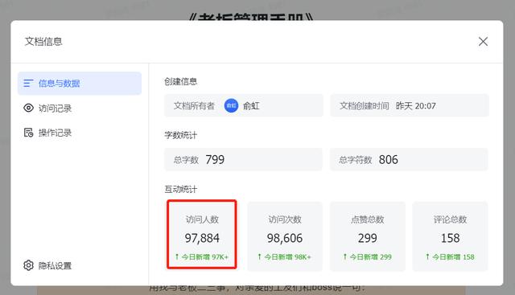Open the 评论总数 card showing 158

click(450, 236)
